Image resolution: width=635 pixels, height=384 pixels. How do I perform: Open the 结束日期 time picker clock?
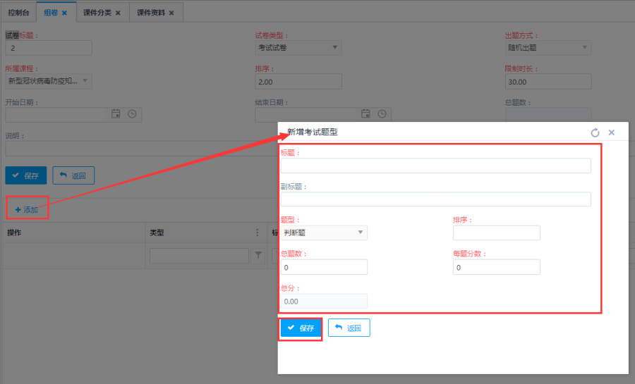pos(382,114)
